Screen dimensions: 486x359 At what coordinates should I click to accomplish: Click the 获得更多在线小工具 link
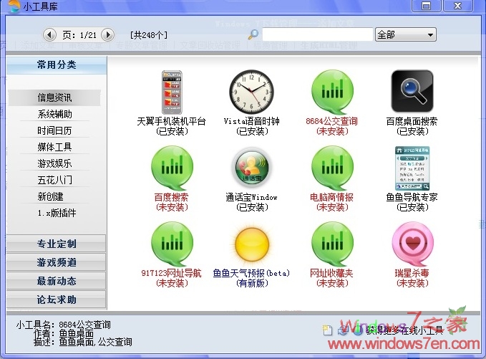(x=405, y=330)
